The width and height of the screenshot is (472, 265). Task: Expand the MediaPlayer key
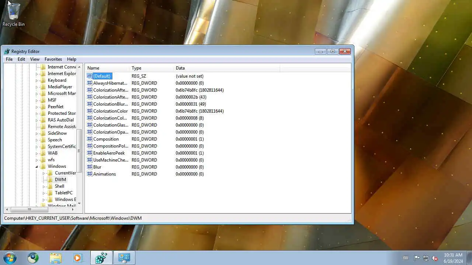point(37,87)
